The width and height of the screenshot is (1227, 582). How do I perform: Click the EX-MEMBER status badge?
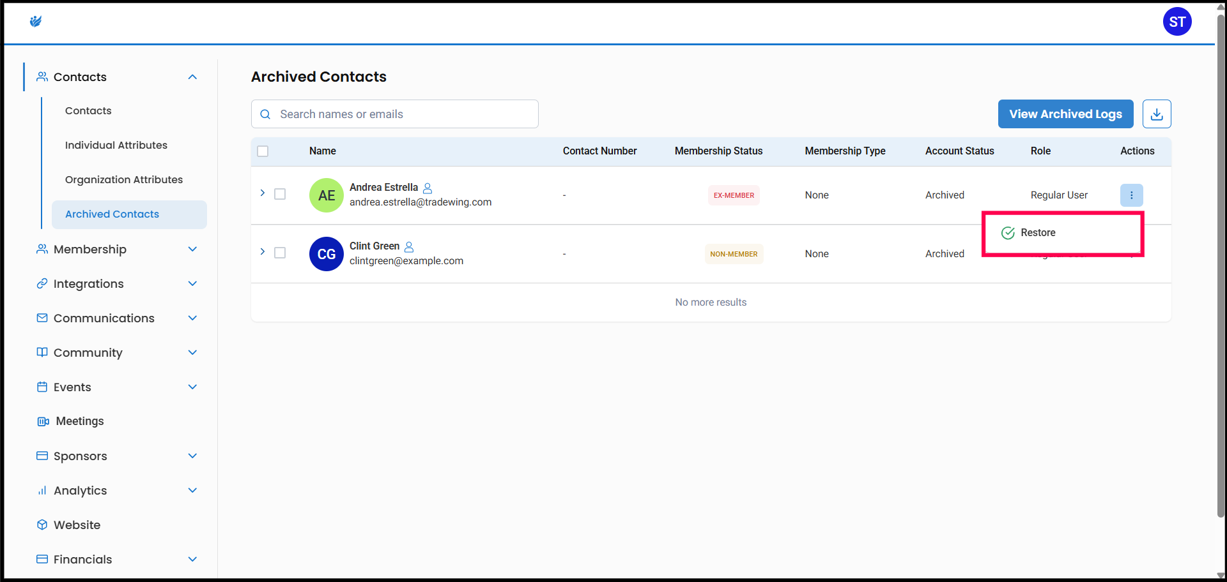(x=734, y=195)
